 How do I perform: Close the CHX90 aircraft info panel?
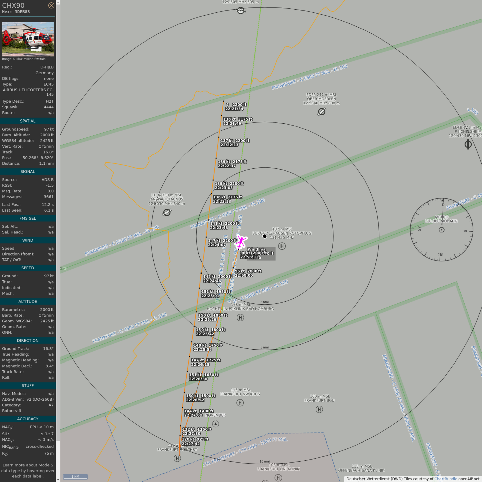pos(51,5)
